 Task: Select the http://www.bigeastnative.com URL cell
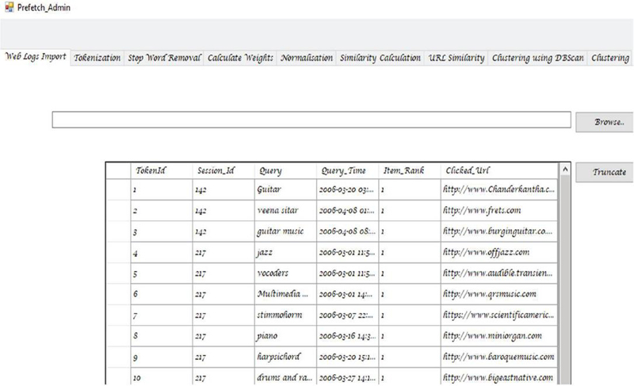pyautogui.click(x=499, y=376)
